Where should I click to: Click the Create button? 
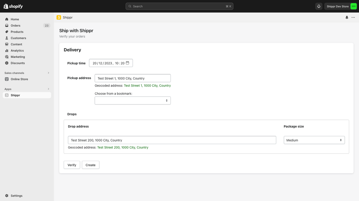click(91, 165)
